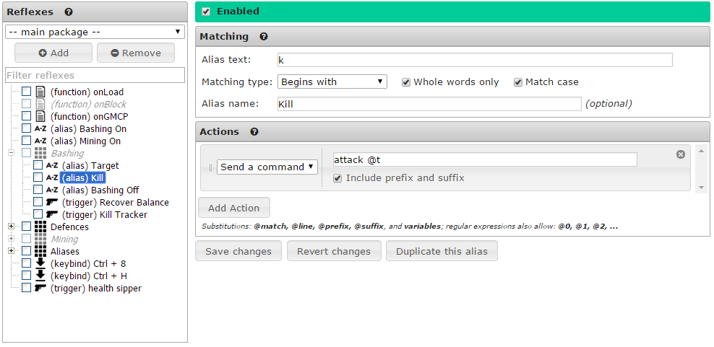Click the help icon next to Reflexes
The image size is (714, 347).
69,12
